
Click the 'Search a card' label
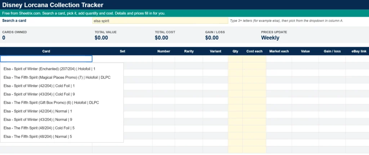click(14, 21)
